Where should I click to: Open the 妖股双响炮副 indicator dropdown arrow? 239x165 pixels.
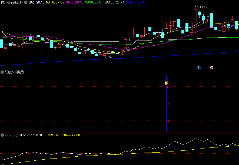(x=2, y=72)
